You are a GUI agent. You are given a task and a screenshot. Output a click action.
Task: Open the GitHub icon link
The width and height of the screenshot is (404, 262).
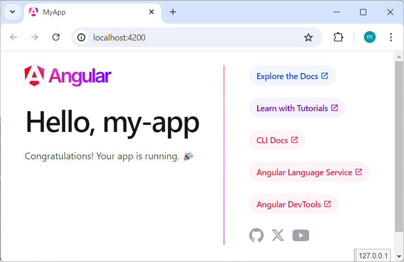point(256,235)
